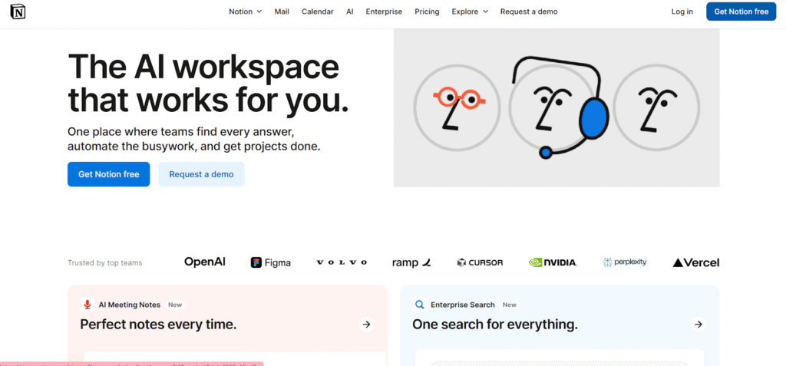786x366 pixels.
Task: Click New badge beside AI Meeting Notes
Action: (x=175, y=305)
